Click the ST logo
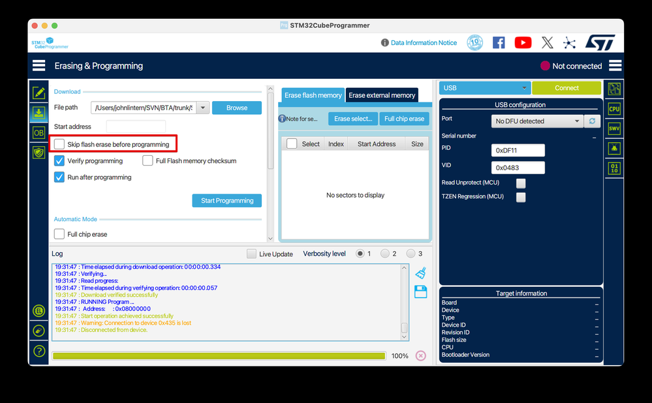 coord(600,42)
